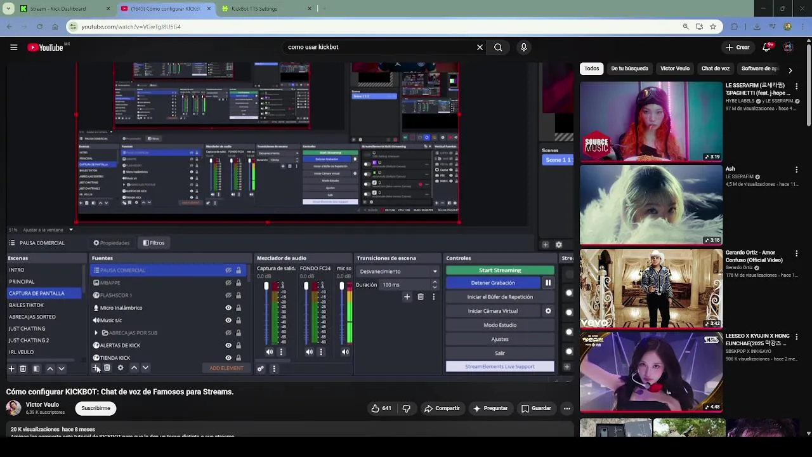This screenshot has height=457, width=812.
Task: Adjust the Duración 100 ms stepper arrows
Action: click(x=435, y=284)
